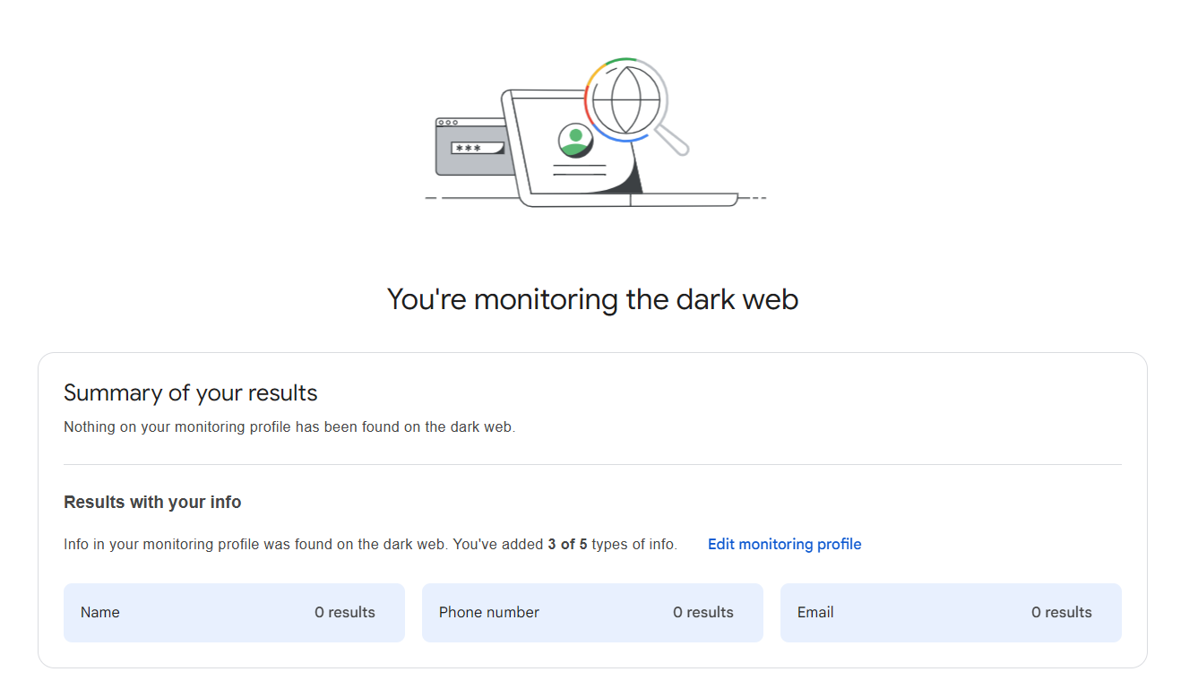Click the 0 results count for Email

(x=1061, y=613)
